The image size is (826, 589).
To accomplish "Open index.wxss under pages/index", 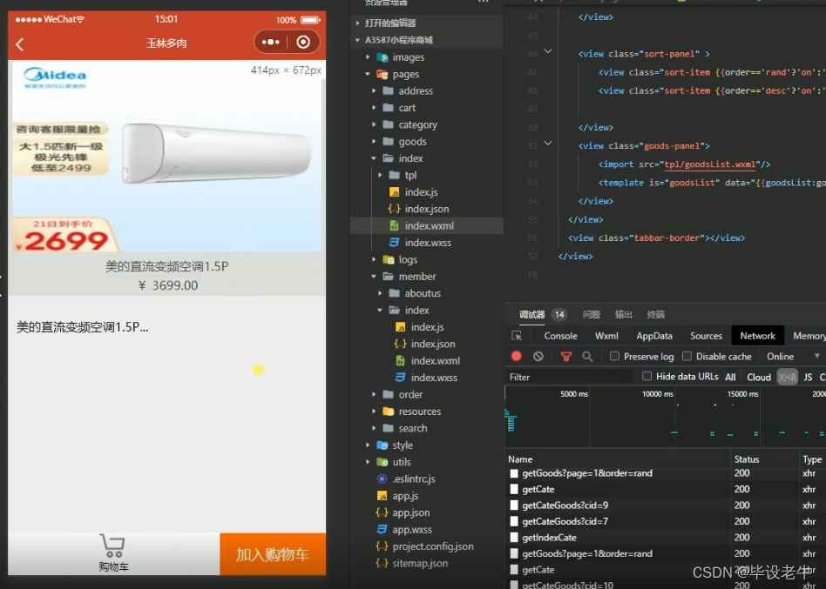I will point(427,243).
